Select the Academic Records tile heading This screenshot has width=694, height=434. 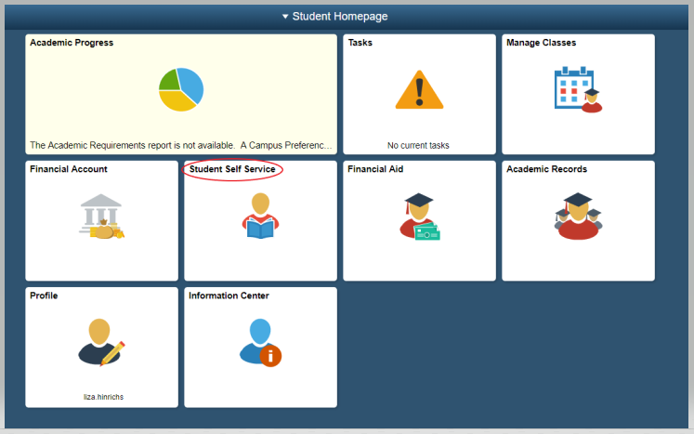click(x=546, y=169)
